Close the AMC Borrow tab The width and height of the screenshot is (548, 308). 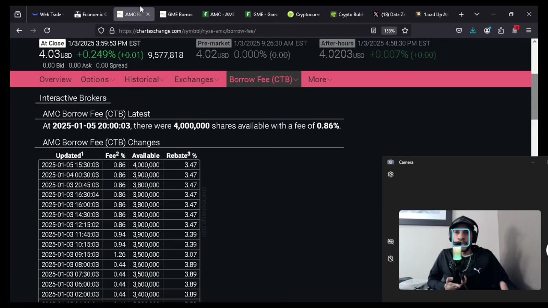click(x=148, y=15)
